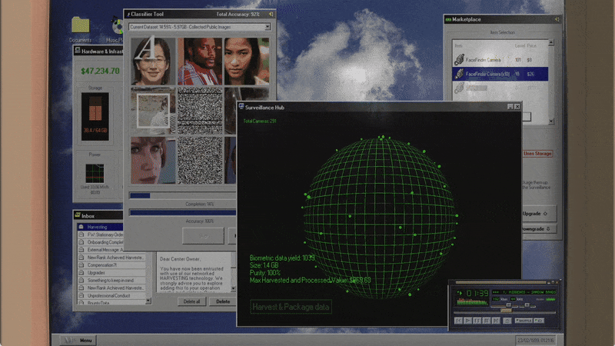Viewport: 615px width, 346px height.
Task: Click the camera icon next to FaceFinder Camera
Action: click(x=458, y=59)
